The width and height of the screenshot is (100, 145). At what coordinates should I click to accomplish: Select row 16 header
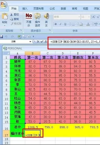[6, 127]
